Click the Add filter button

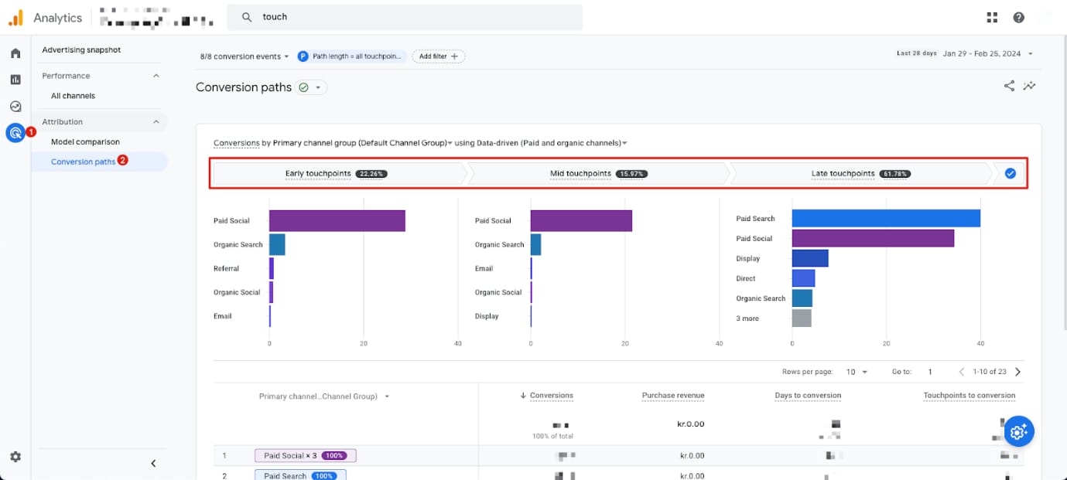click(x=438, y=56)
